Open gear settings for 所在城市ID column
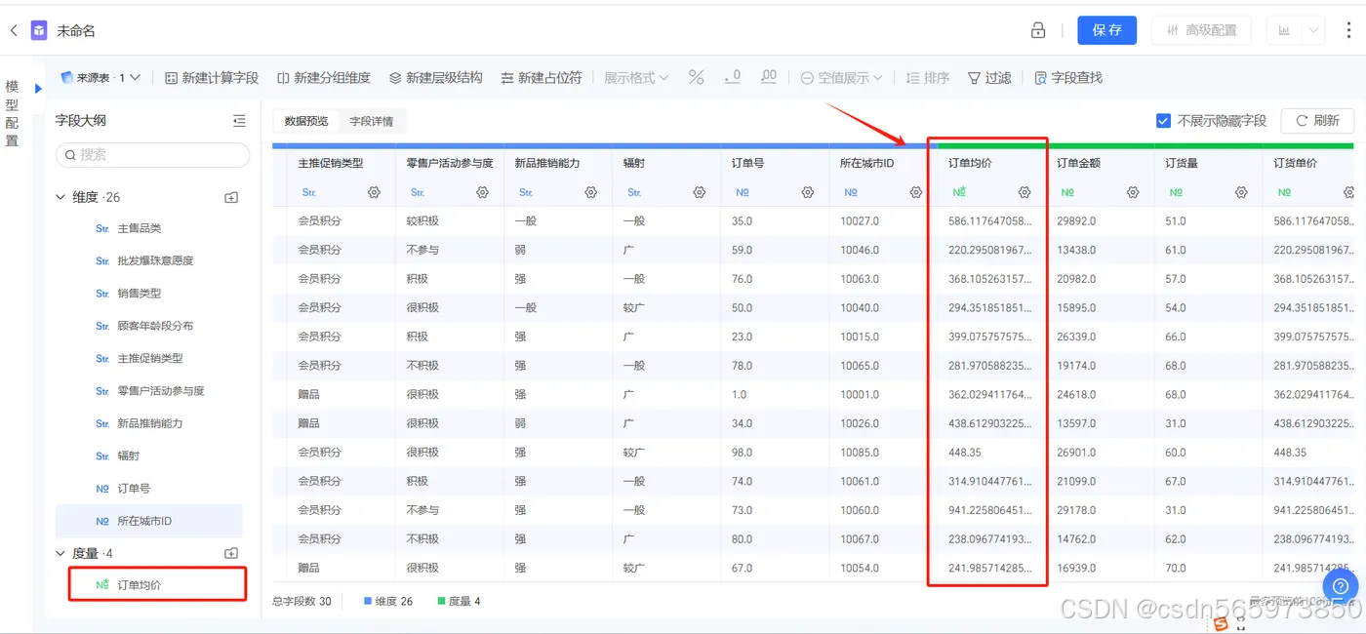Image resolution: width=1366 pixels, height=634 pixels. (x=915, y=193)
